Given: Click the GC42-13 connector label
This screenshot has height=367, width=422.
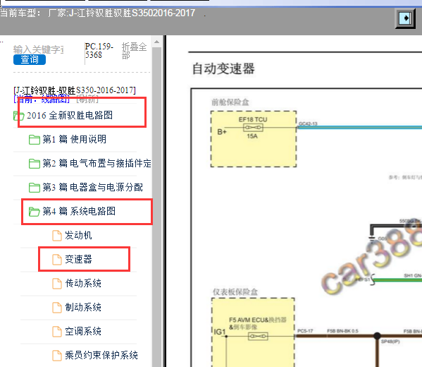Looking at the screenshot, I should 308,124.
